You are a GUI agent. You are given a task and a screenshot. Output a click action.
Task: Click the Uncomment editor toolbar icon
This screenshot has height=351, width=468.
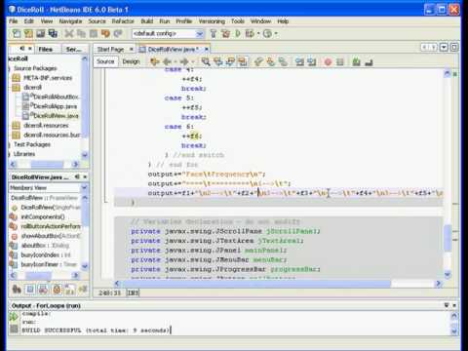pos(369,61)
